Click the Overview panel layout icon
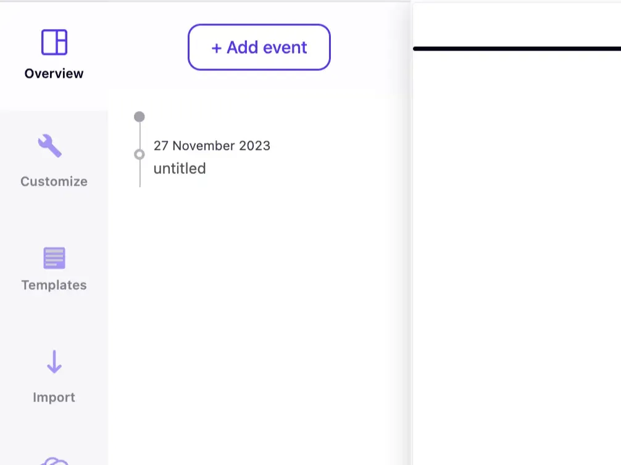621x465 pixels. click(x=54, y=42)
